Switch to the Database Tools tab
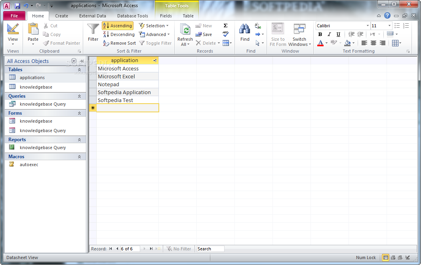The image size is (421, 265). [x=133, y=16]
